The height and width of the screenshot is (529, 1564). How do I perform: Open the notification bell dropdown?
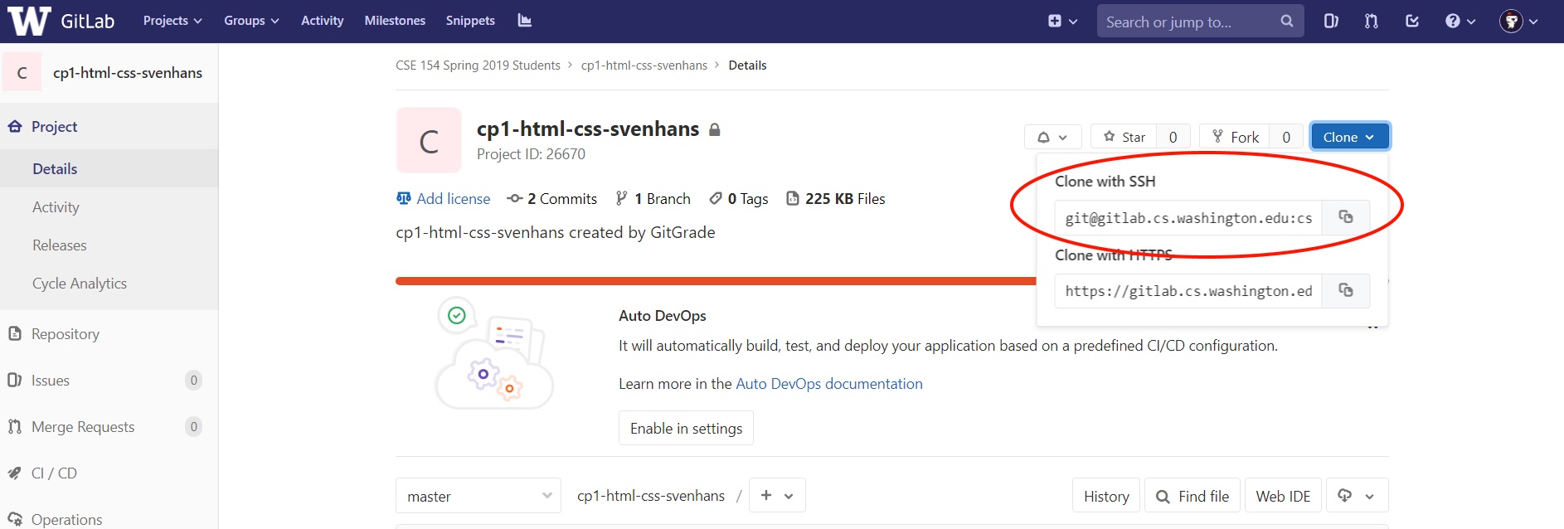click(1052, 138)
